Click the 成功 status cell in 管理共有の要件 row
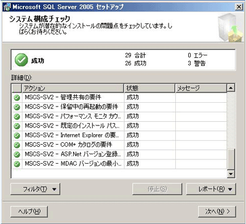Screen dimensions: 246x224 point(149,97)
